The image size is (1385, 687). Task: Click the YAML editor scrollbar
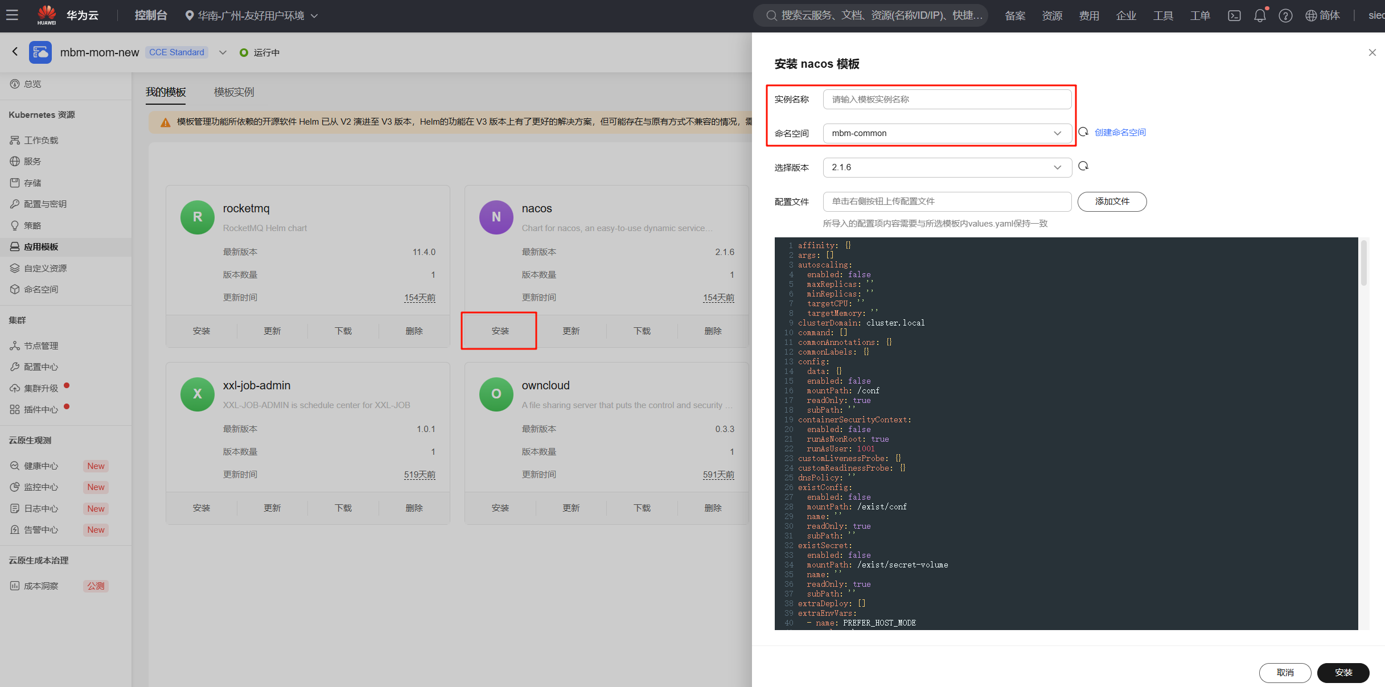(x=1363, y=263)
